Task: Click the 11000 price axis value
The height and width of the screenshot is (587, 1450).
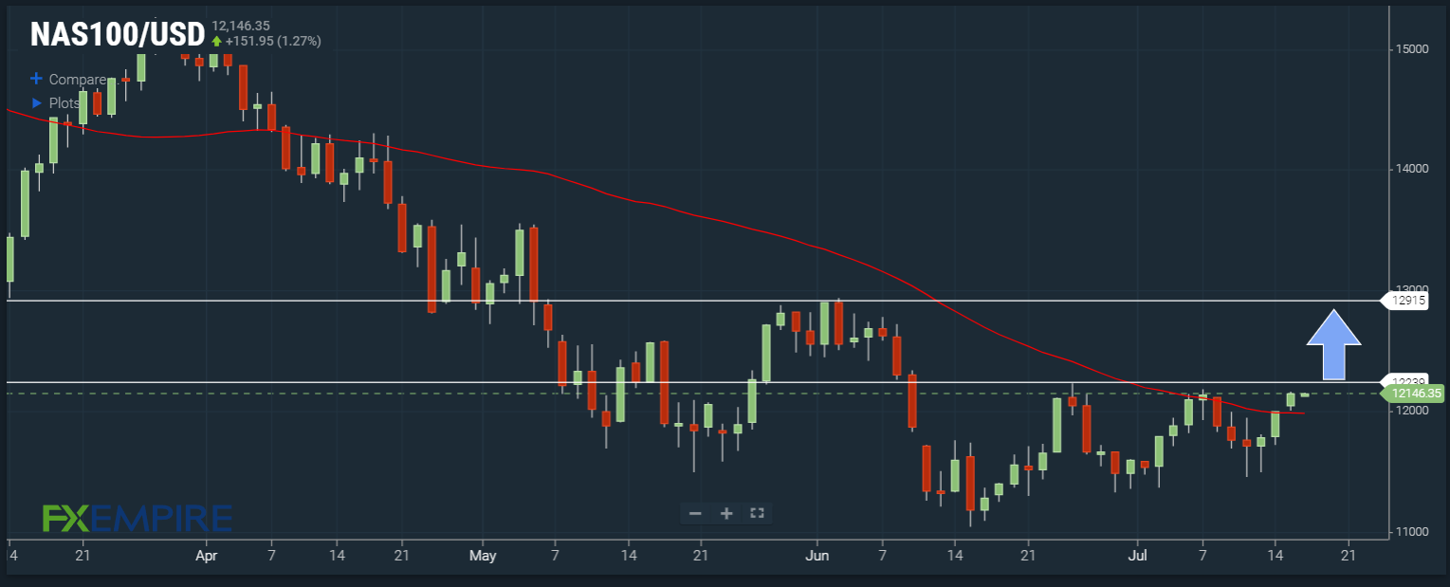Action: coord(1411,531)
